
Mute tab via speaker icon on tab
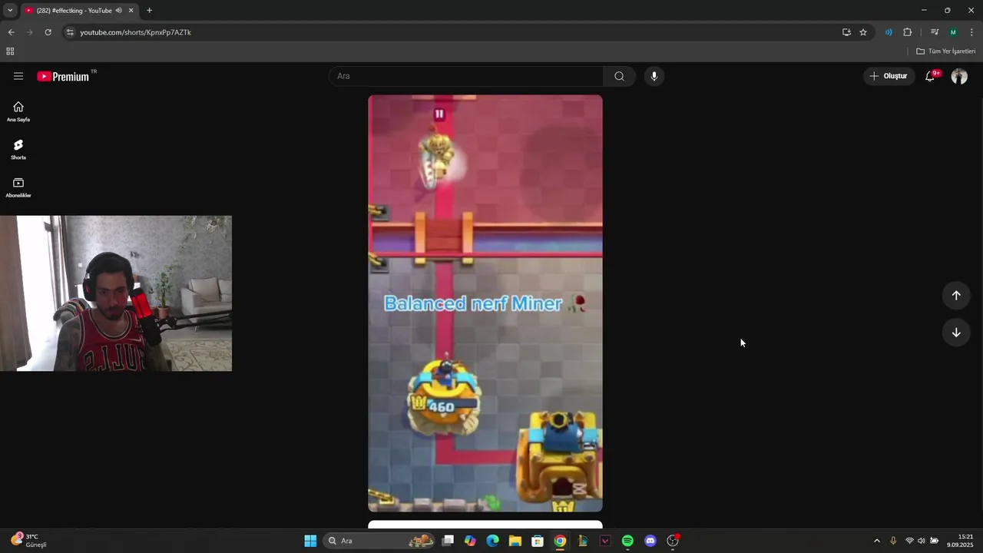coord(118,11)
